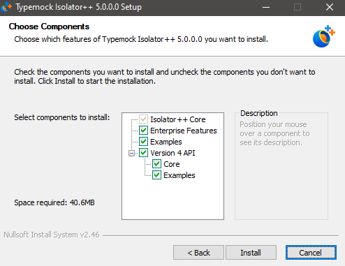
Task: Cancel the setup wizard
Action: tap(311, 252)
